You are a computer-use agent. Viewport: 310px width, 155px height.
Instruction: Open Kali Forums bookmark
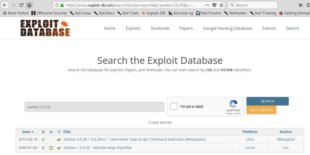(x=209, y=13)
